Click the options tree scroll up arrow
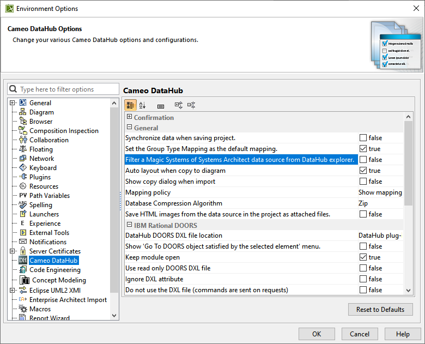 click(114, 103)
